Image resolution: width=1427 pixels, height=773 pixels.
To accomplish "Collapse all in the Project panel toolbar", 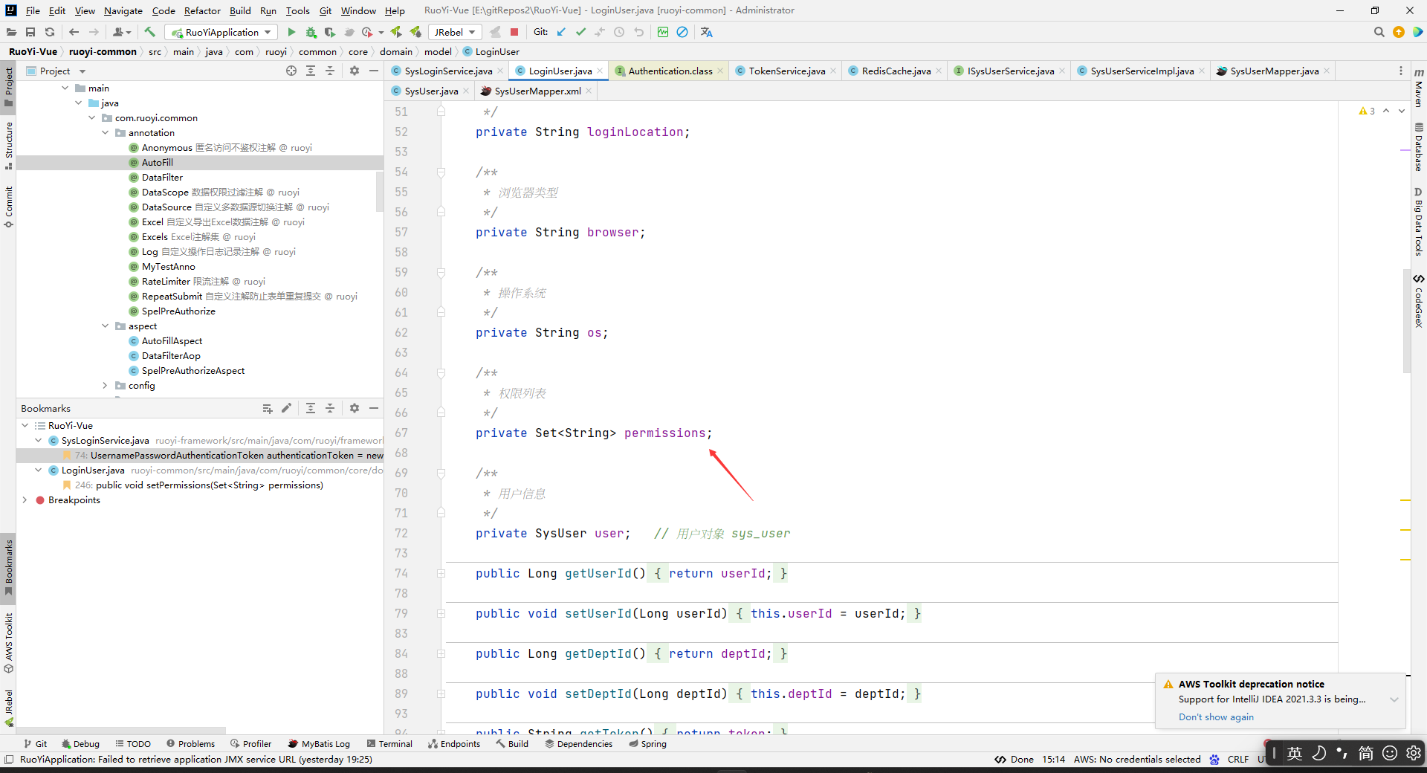I will (x=330, y=71).
